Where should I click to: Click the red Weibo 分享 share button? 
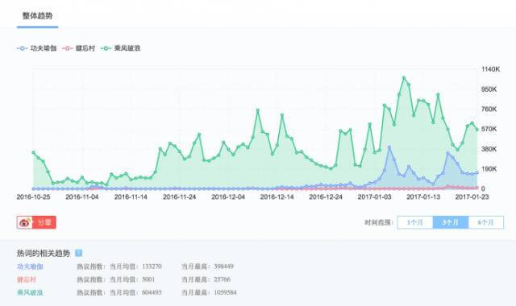pos(36,222)
